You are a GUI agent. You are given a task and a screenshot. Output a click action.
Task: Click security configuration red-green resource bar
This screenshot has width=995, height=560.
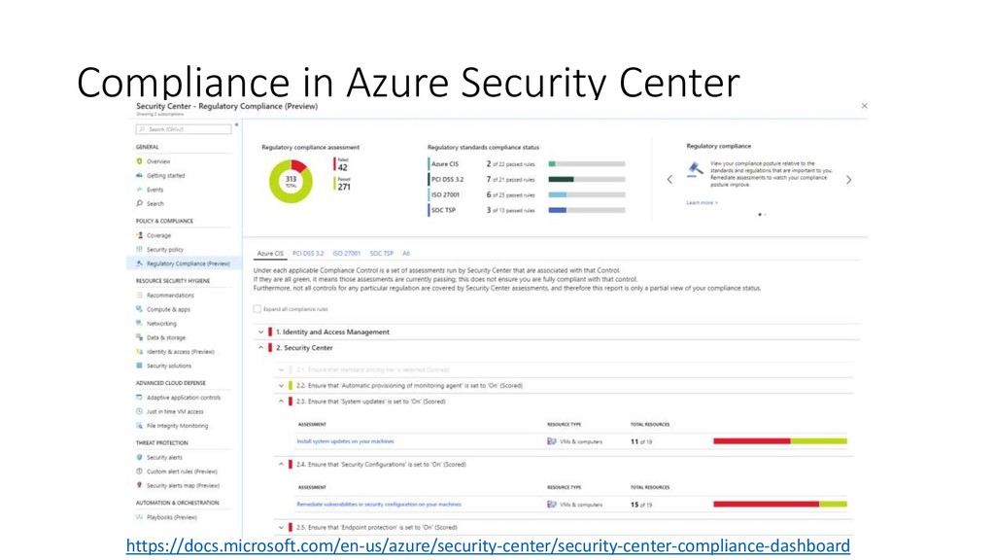(x=780, y=505)
